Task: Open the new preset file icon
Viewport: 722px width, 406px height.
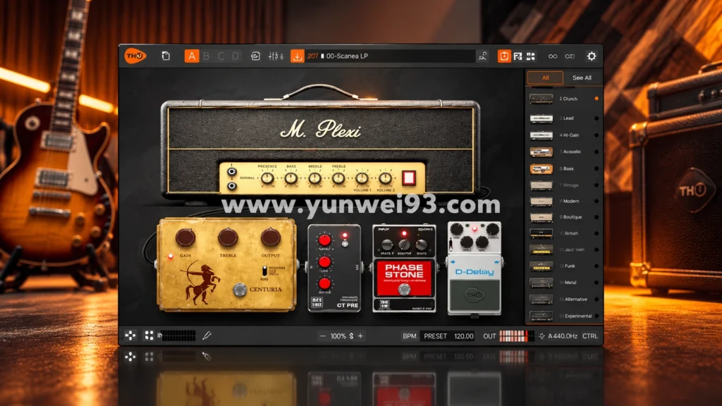Action: tap(166, 56)
